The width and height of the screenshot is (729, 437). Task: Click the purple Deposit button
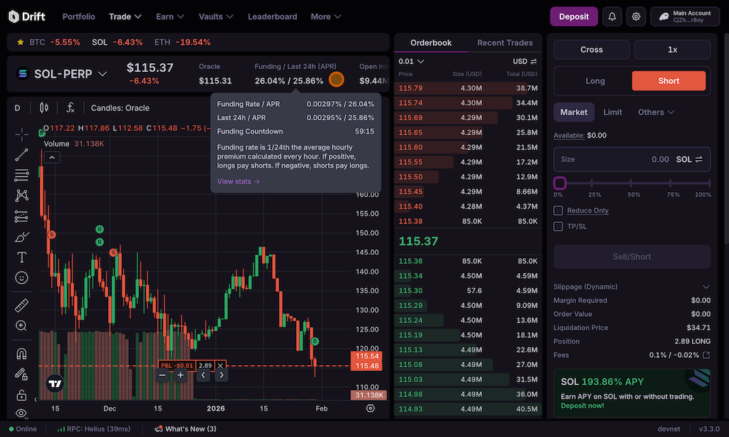[x=574, y=16]
